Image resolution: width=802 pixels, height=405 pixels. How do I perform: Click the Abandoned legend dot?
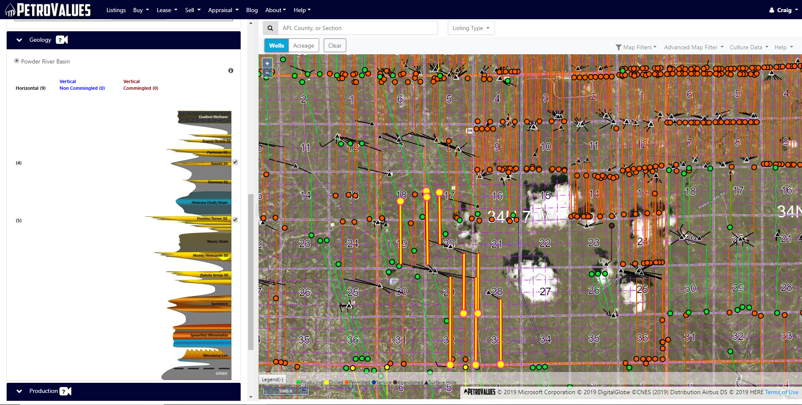pyautogui.click(x=395, y=382)
